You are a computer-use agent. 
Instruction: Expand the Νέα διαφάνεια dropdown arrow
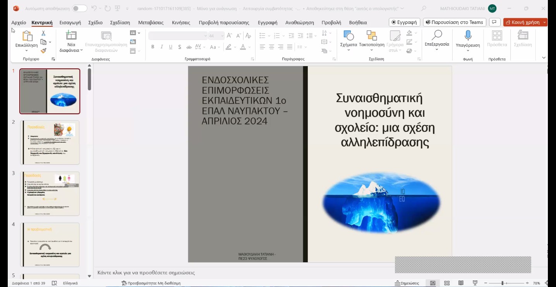click(x=82, y=51)
